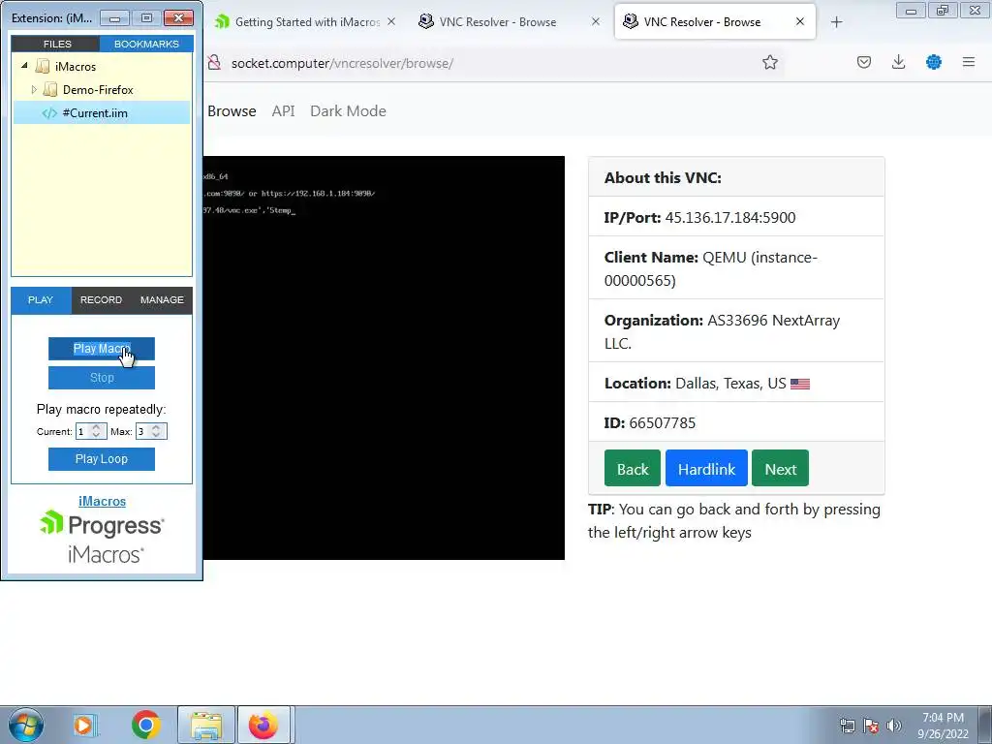Click the Firefox taskbar icon
The height and width of the screenshot is (744, 992).
[x=263, y=725]
